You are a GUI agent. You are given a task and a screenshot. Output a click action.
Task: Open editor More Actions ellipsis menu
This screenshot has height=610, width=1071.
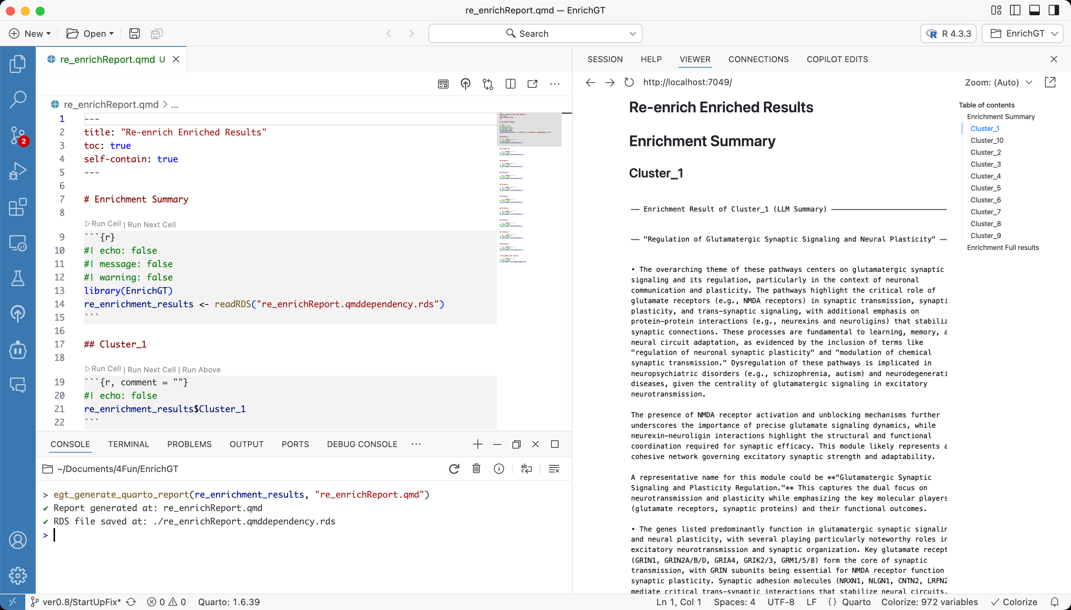[554, 84]
